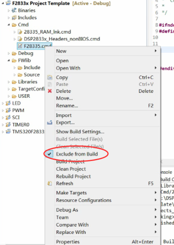The image size is (174, 245).
Task: Click the Source subfolder icon
Action: 20,75
